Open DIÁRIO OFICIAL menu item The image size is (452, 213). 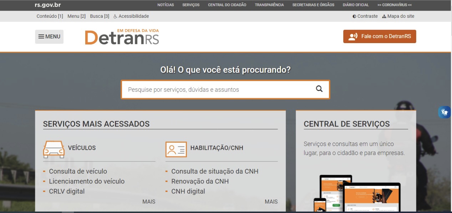tap(356, 5)
